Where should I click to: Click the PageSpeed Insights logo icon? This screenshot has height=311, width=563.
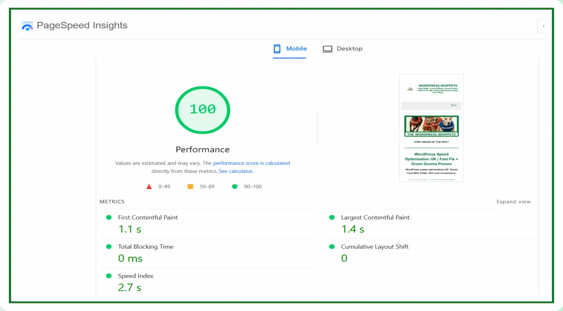(27, 26)
